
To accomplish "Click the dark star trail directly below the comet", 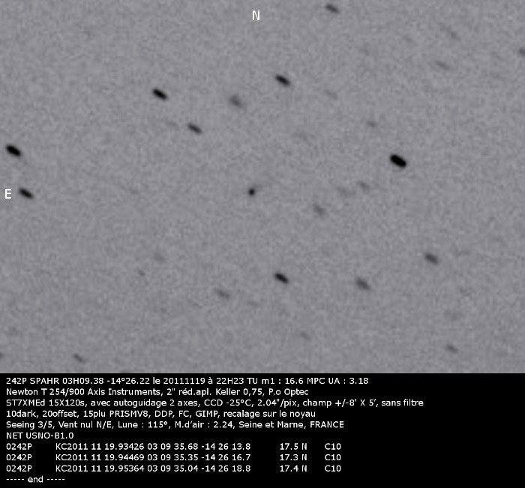I will [x=281, y=278].
